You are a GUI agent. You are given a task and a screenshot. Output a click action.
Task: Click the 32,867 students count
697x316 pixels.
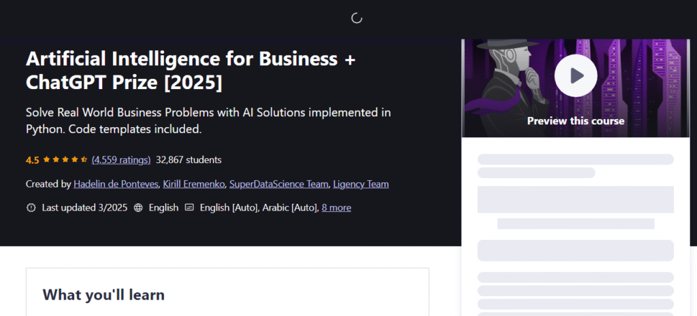189,160
